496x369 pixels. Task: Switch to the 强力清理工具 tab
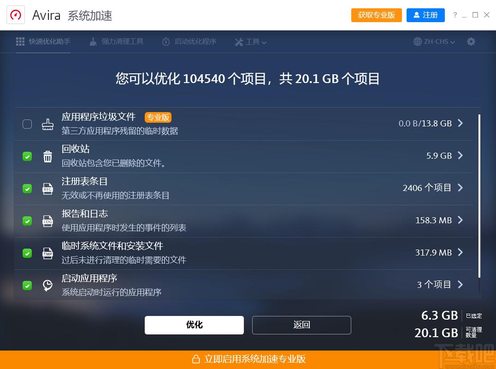pos(117,42)
